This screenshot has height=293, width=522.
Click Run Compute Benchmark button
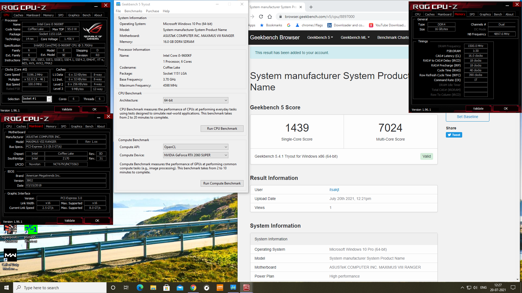[x=222, y=183]
